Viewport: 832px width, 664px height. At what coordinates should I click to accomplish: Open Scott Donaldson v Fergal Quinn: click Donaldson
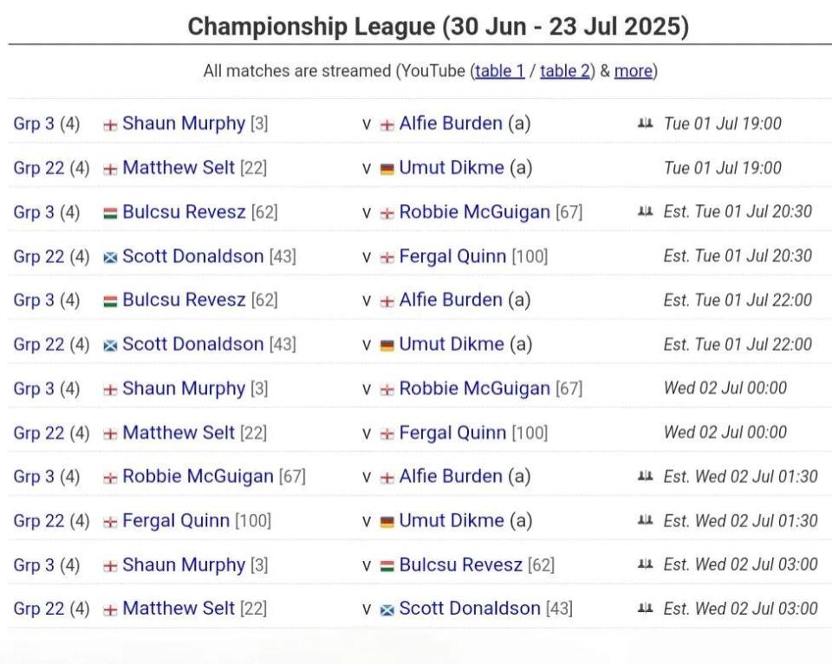tap(192, 256)
